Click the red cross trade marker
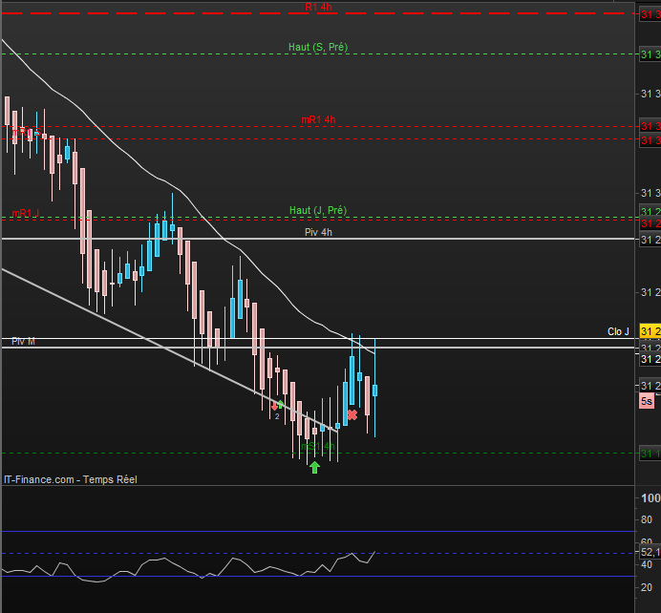The height and width of the screenshot is (613, 661). click(352, 415)
